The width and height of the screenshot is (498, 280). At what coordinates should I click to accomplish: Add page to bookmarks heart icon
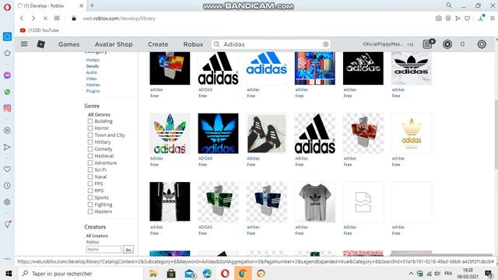tap(467, 19)
